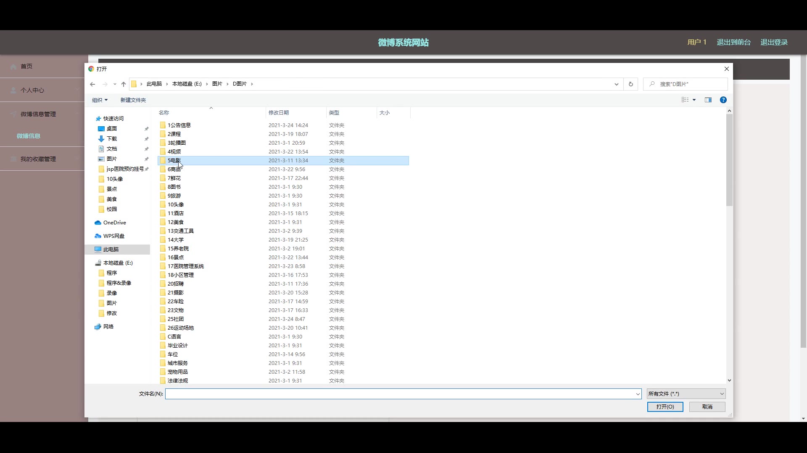The image size is (807, 453).
Task: Select the 1公告信息 folder
Action: [x=179, y=125]
